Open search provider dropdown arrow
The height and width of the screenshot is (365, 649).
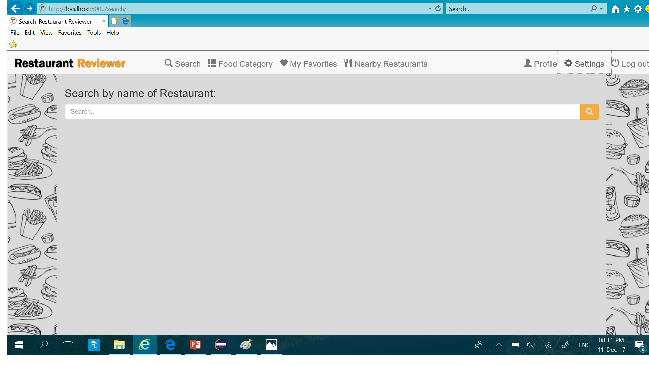click(601, 9)
